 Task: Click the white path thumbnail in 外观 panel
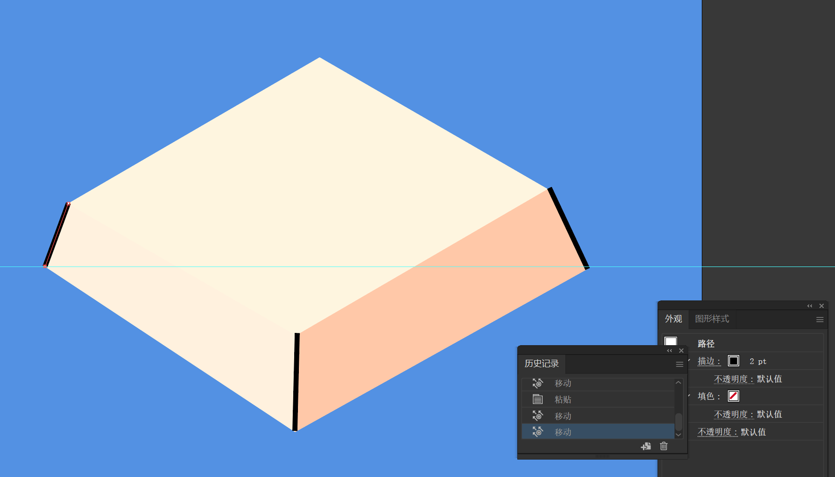point(671,342)
